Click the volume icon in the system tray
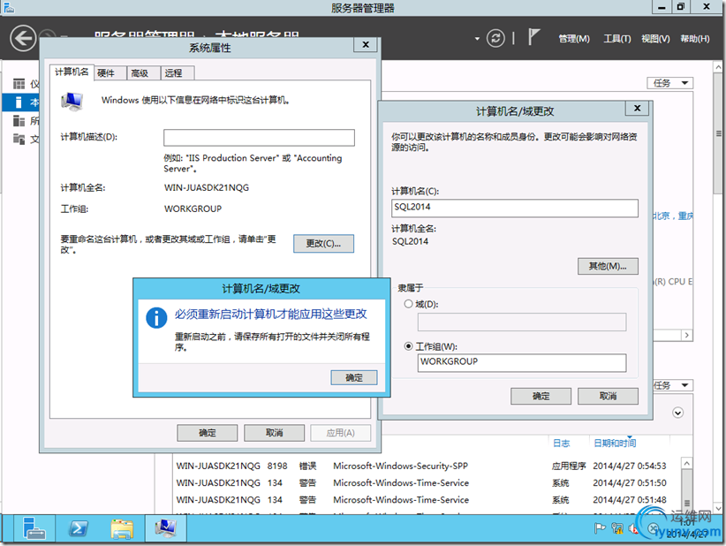 click(x=633, y=528)
